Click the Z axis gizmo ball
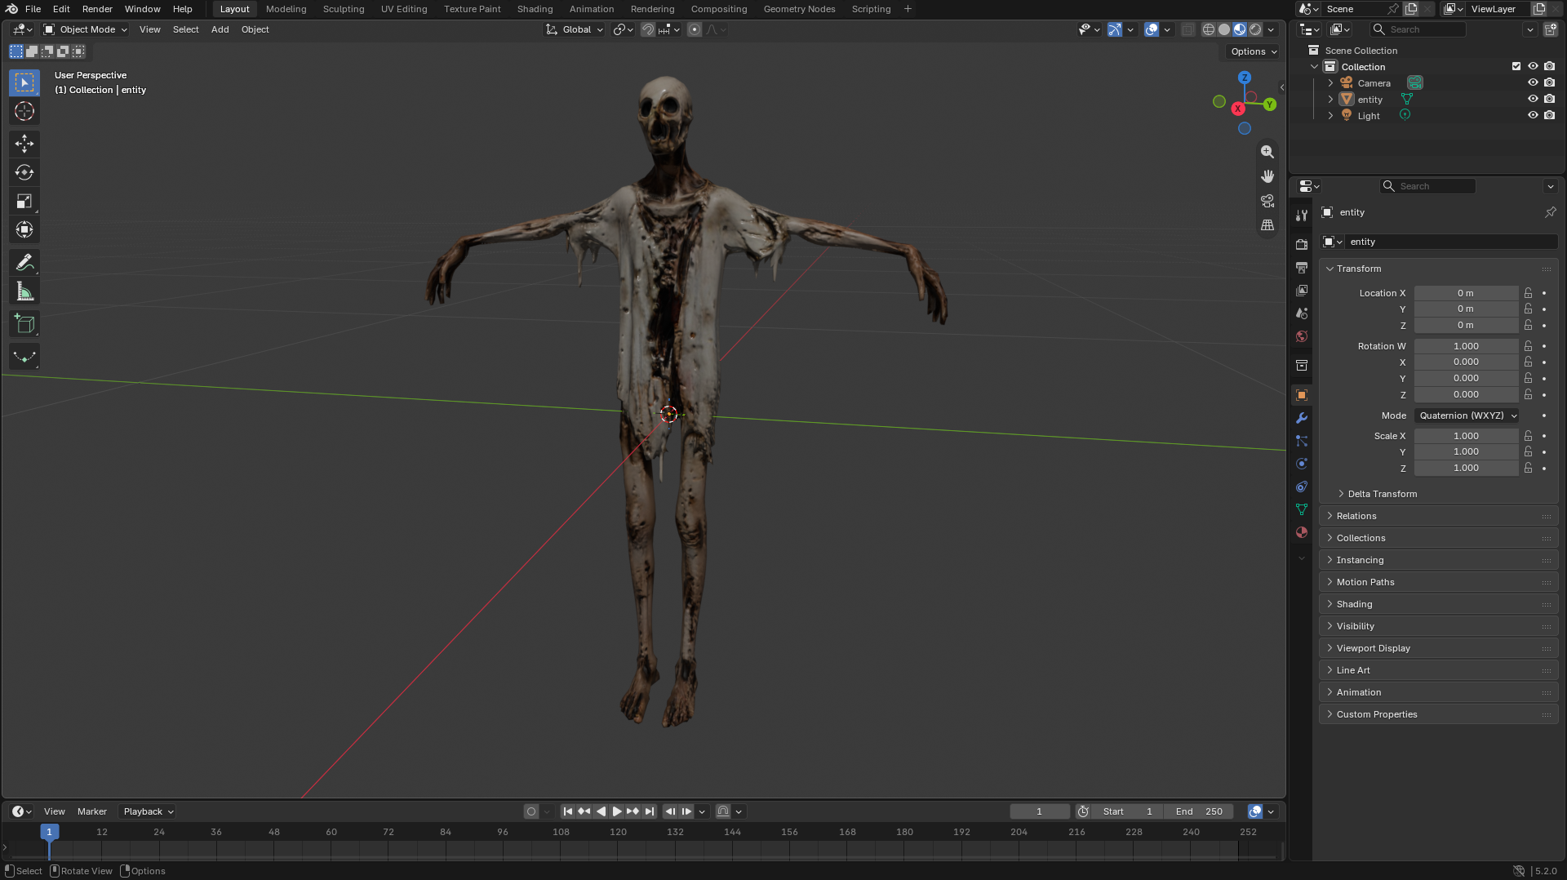The height and width of the screenshot is (880, 1567). [x=1245, y=78]
